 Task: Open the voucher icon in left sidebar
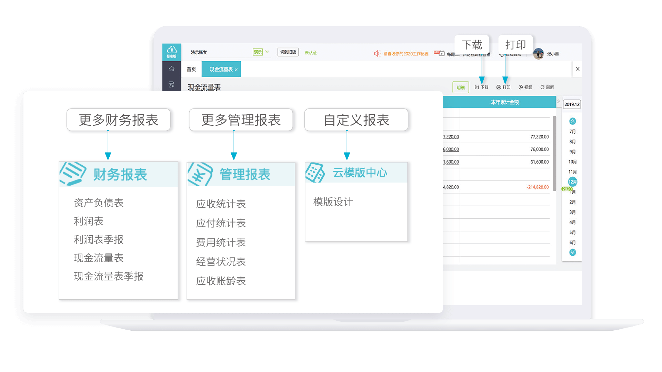[x=171, y=84]
